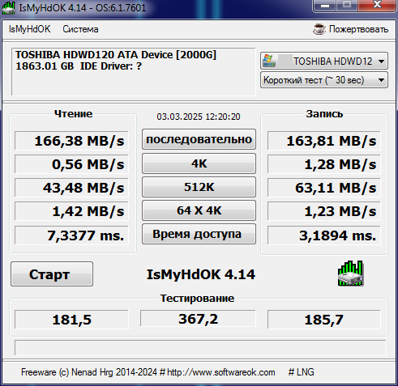The width and height of the screenshot is (398, 386).
Task: Click the Тестирование group heading
Action: click(197, 299)
